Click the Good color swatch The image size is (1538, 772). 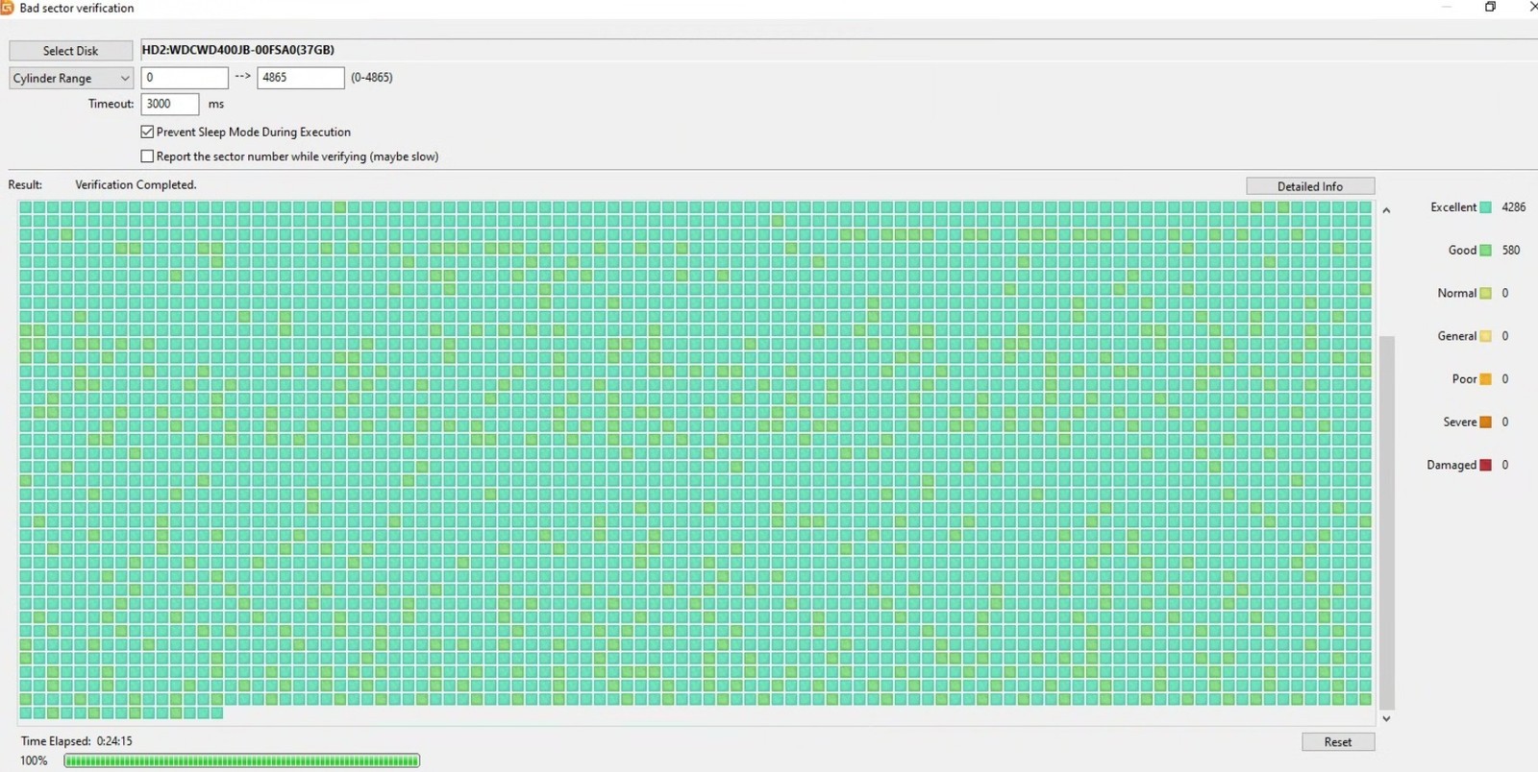coord(1486,251)
